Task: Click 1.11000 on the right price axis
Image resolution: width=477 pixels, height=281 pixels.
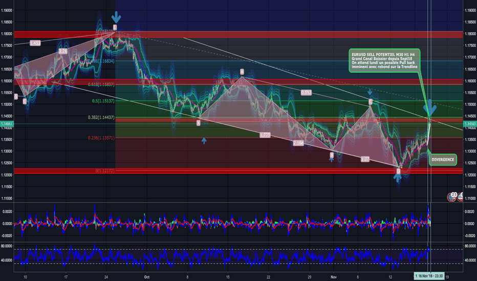Action: point(470,198)
